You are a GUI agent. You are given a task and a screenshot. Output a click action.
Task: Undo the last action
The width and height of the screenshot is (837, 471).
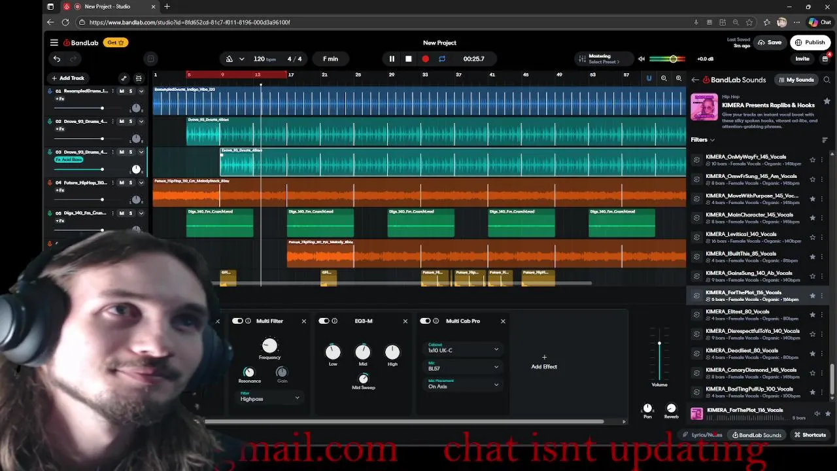tap(57, 59)
